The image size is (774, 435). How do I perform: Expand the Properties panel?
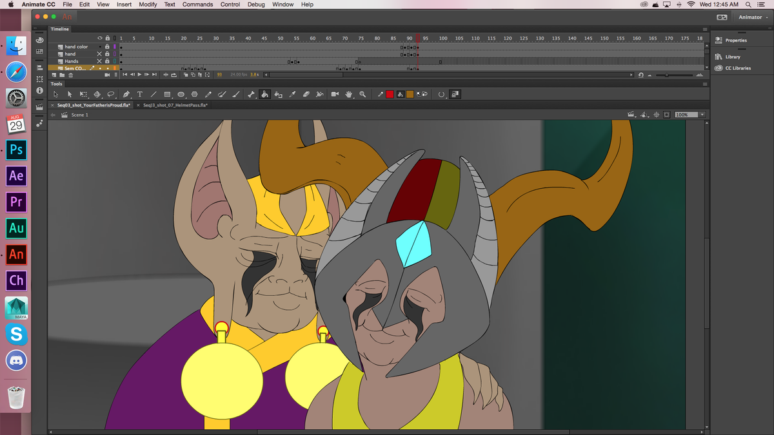click(x=736, y=40)
